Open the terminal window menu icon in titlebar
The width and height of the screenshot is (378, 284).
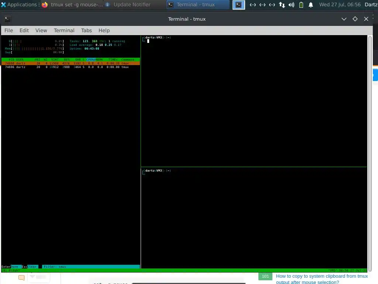tap(8, 19)
